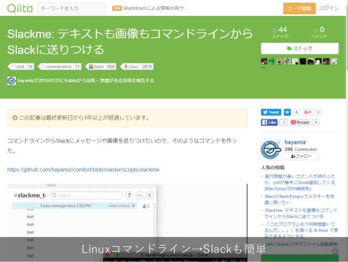Open popular post about iTerm/Emacs meta key

[x=299, y=199]
